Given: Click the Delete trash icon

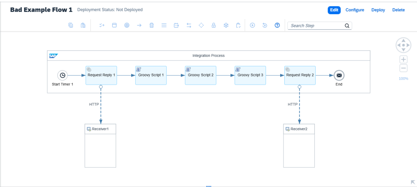Looking at the screenshot, I should pyautogui.click(x=151, y=26).
